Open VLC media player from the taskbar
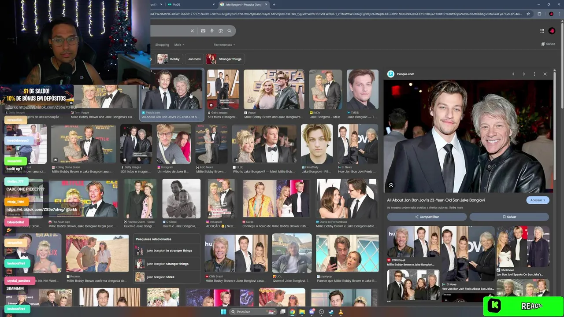Viewport: 564px width, 317px height. click(x=341, y=312)
